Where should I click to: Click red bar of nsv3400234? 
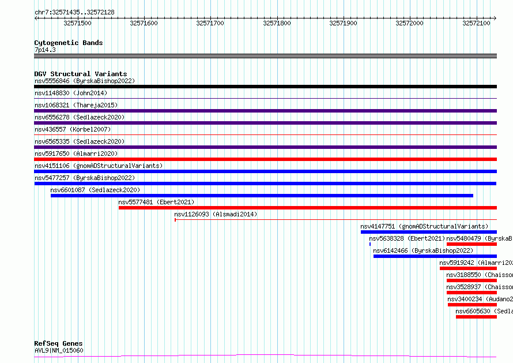pos(473,305)
